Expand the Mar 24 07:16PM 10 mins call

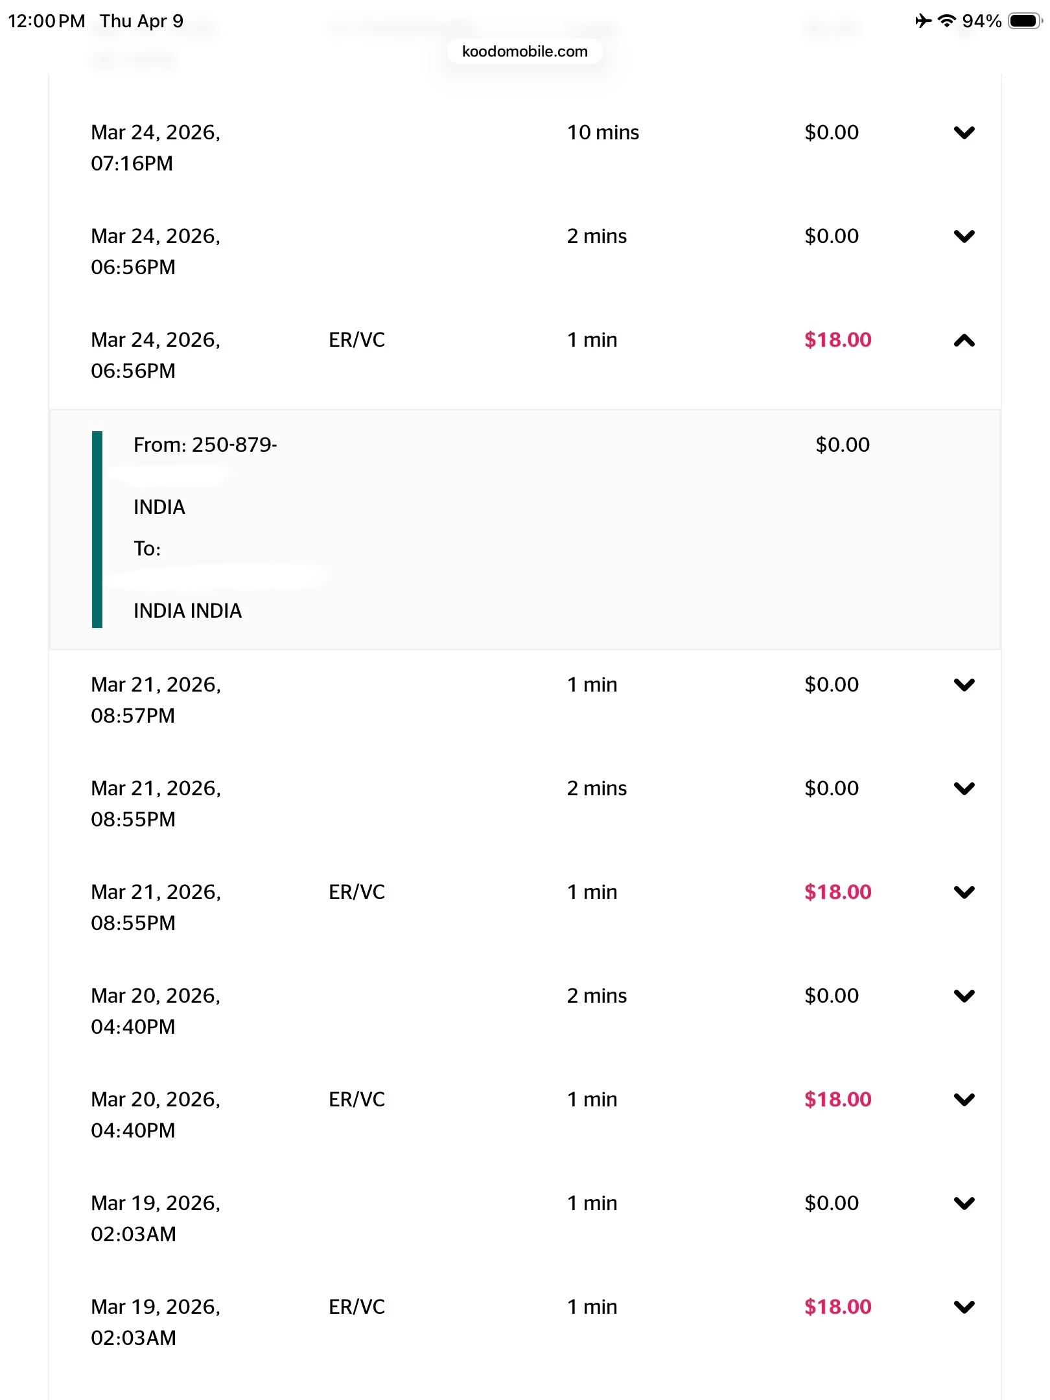pyautogui.click(x=964, y=133)
